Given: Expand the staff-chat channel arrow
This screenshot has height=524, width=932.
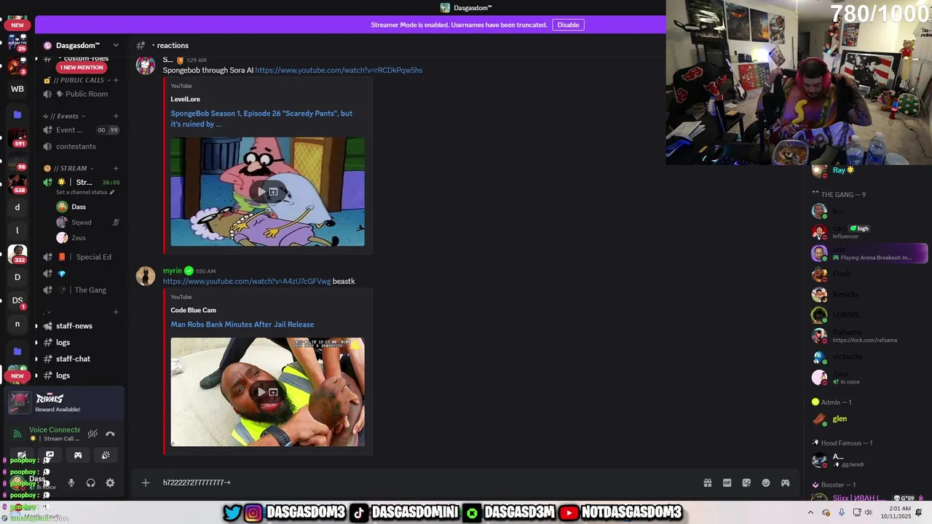Looking at the screenshot, I should coord(36,359).
